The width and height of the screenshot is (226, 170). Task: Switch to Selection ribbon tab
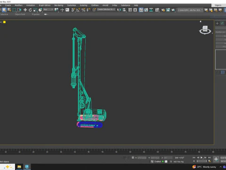point(4,14)
